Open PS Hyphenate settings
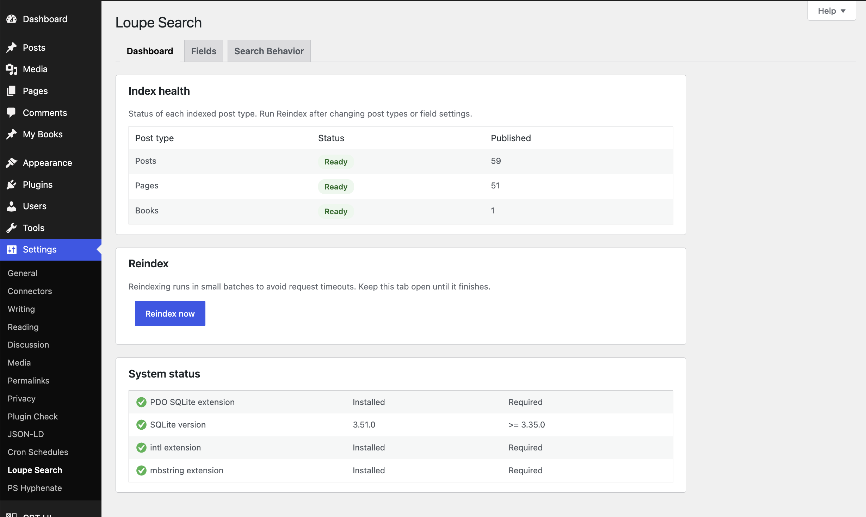866x517 pixels. tap(35, 488)
